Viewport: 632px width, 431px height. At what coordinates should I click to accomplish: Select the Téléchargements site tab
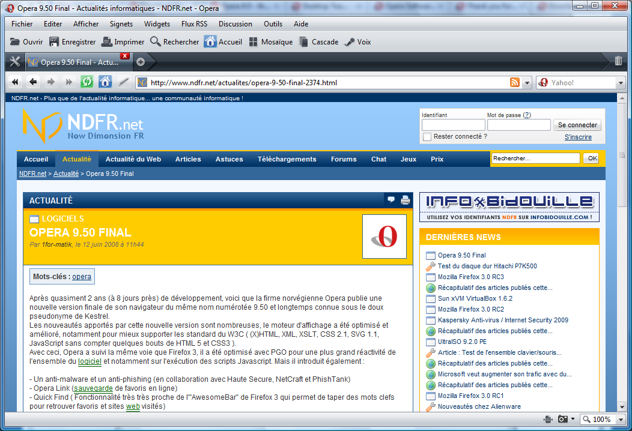[287, 159]
